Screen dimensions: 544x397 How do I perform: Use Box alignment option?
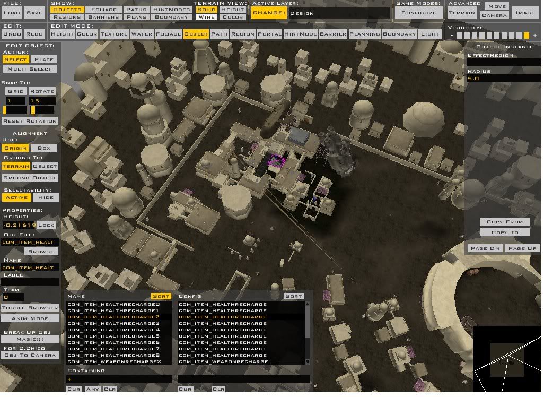click(x=44, y=148)
